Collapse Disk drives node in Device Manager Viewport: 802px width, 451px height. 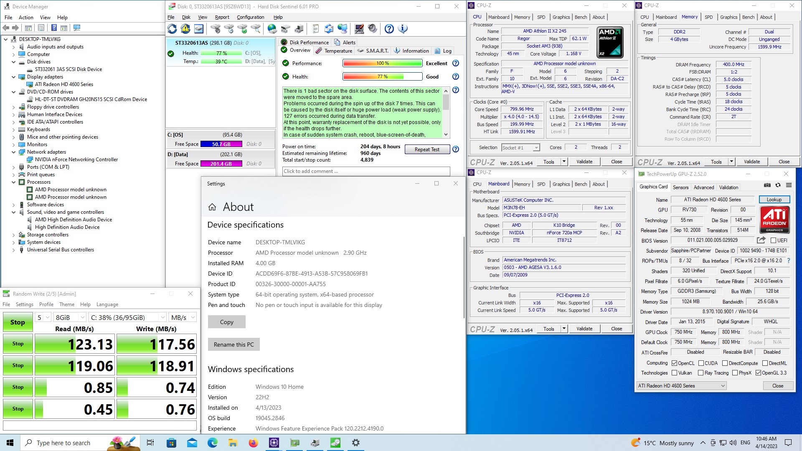click(x=14, y=62)
